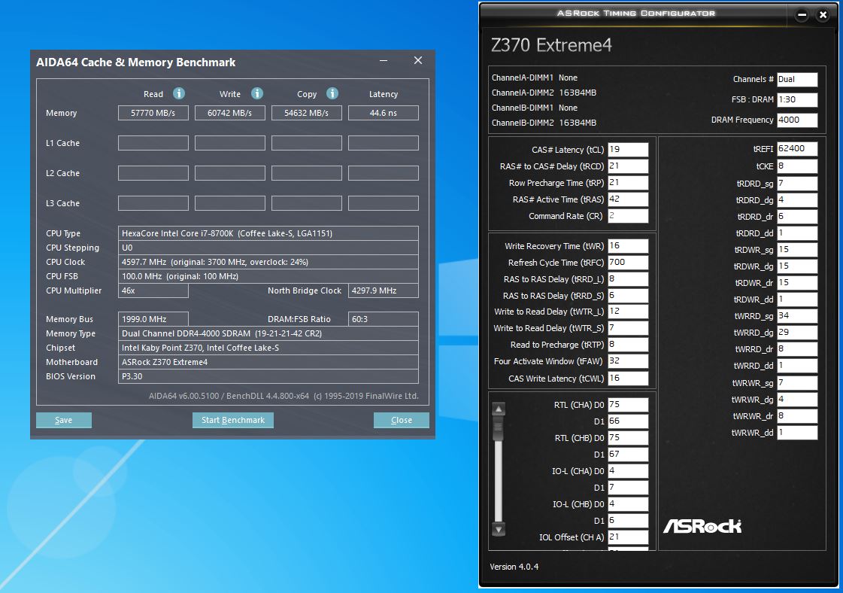Image resolution: width=843 pixels, height=593 pixels.
Task: Click the Memory Latency result 44.6 ns
Action: click(x=384, y=113)
